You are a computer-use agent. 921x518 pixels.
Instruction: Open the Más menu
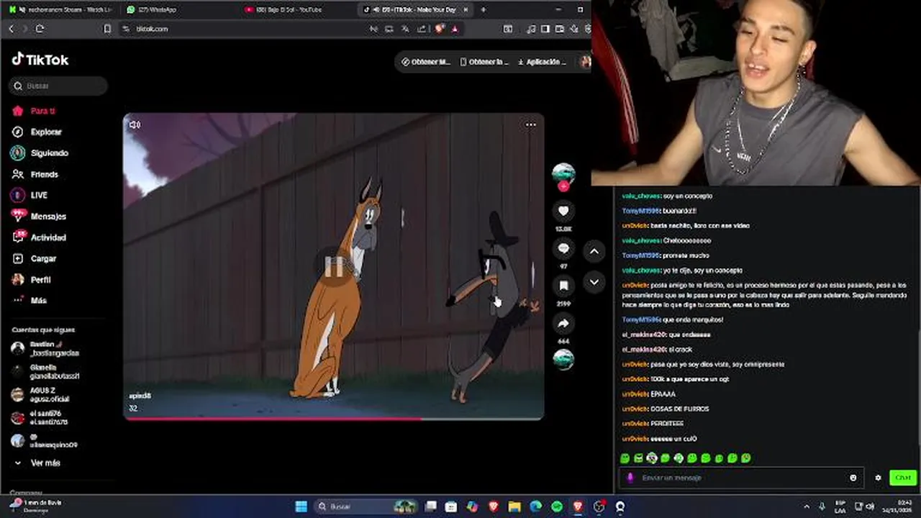(30, 300)
